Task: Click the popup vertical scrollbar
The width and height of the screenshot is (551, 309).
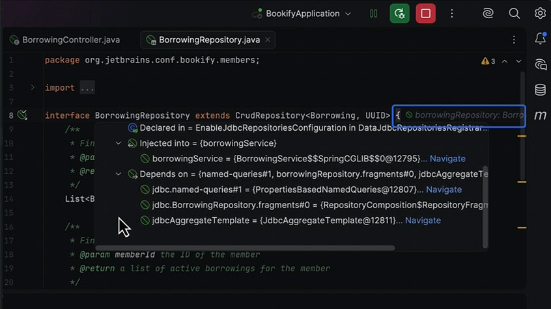Action: point(485,207)
